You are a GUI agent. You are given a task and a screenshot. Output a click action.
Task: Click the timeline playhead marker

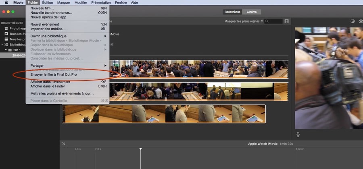[x=140, y=149]
